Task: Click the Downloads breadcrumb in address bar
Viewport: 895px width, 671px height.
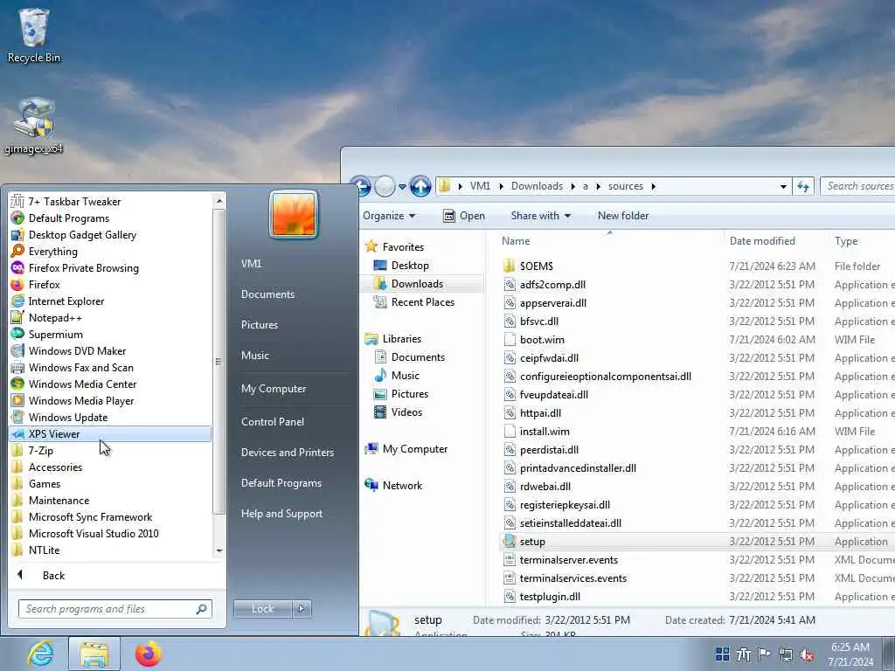Action: point(537,186)
